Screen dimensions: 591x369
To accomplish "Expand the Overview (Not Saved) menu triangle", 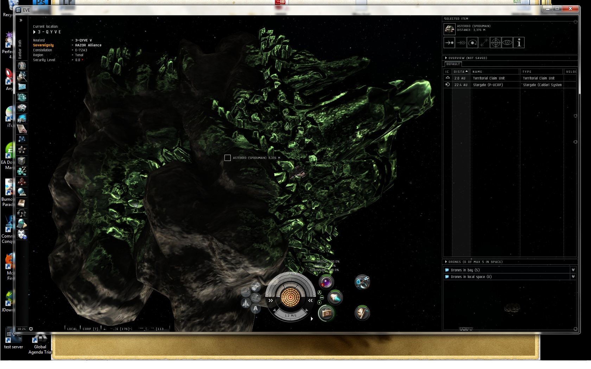I will tap(446, 58).
